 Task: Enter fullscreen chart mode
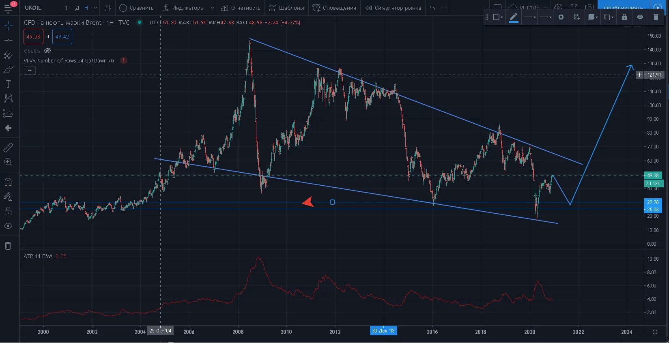(574, 7)
